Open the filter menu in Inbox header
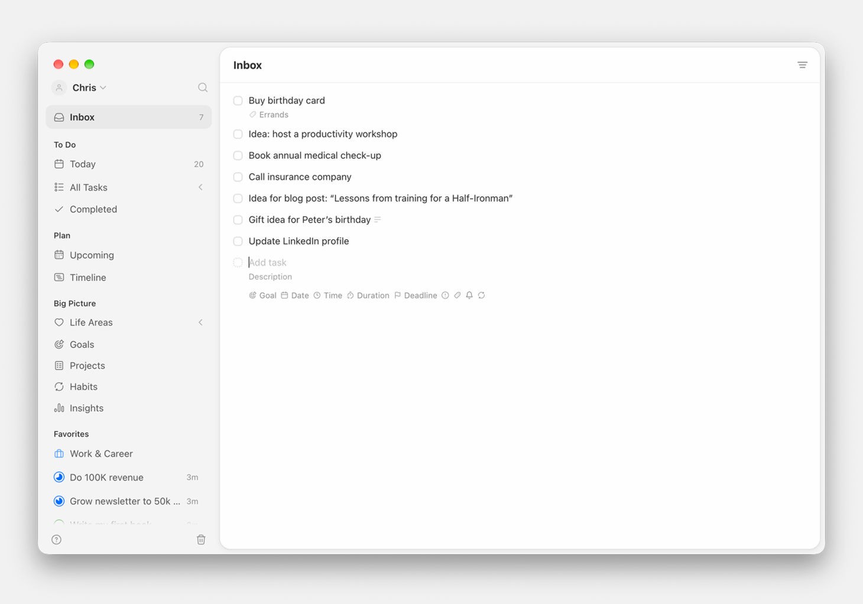This screenshot has width=863, height=604. (802, 65)
